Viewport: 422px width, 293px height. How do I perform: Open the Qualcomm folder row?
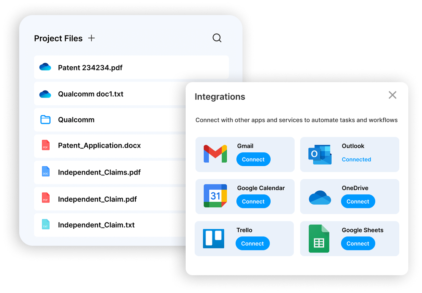click(x=110, y=120)
